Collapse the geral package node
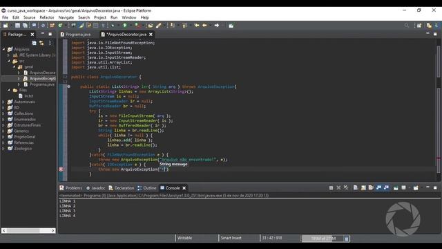The height and width of the screenshot is (249, 442). click(x=14, y=67)
